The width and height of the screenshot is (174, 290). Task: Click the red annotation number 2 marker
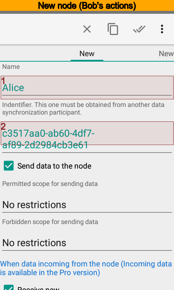click(3, 127)
